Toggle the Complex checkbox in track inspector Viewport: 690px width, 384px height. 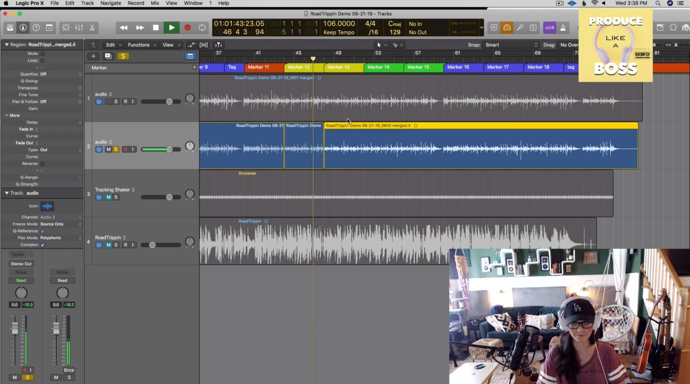[x=43, y=245]
